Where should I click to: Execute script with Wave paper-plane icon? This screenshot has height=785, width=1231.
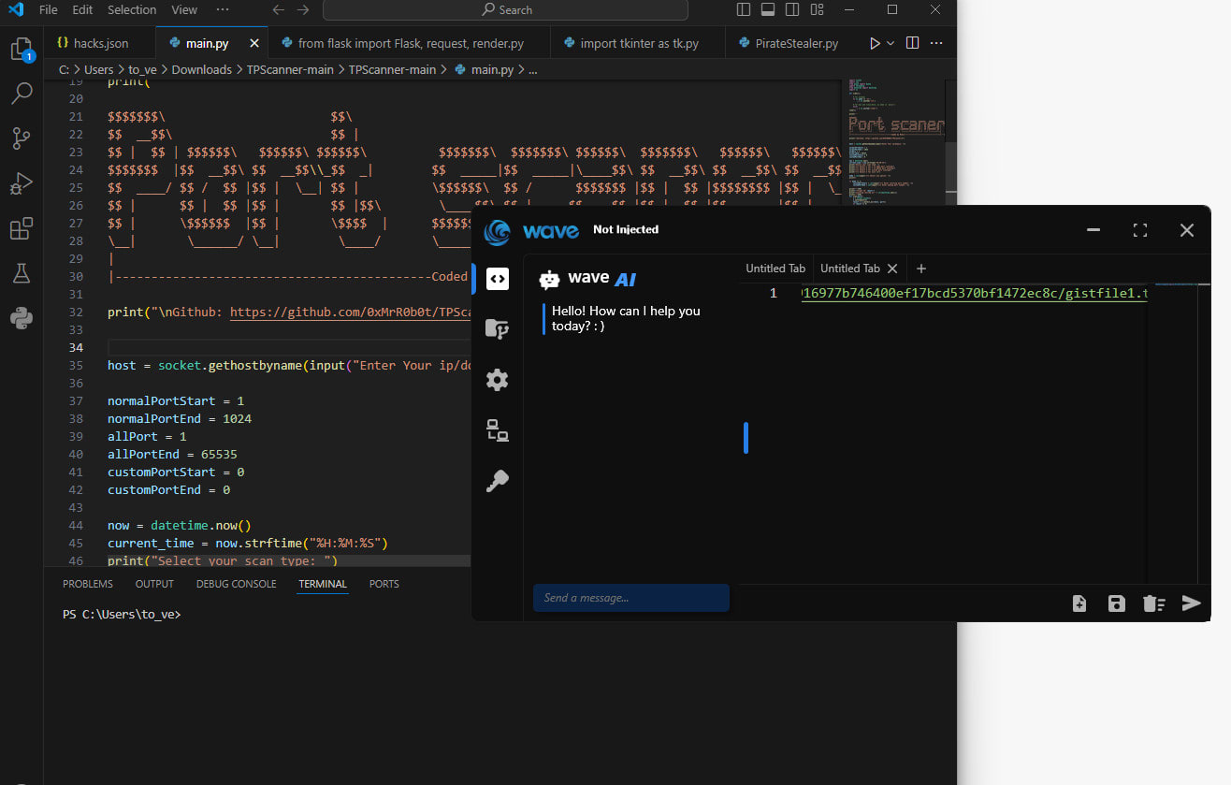(x=1191, y=603)
